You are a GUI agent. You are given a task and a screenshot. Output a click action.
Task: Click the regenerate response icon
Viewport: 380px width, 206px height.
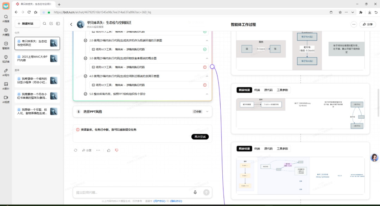click(76, 150)
